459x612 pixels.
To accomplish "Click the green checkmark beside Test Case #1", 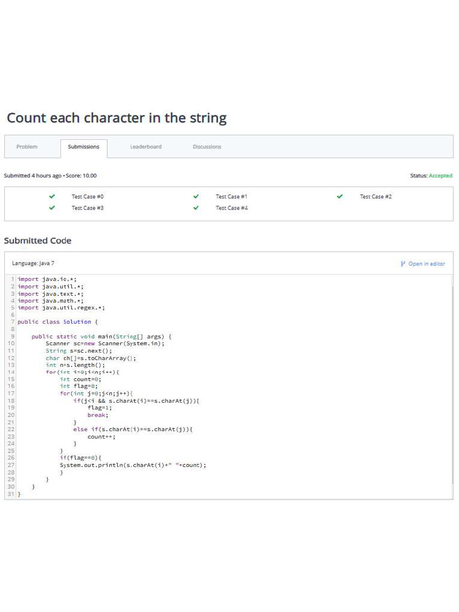I will click(196, 196).
